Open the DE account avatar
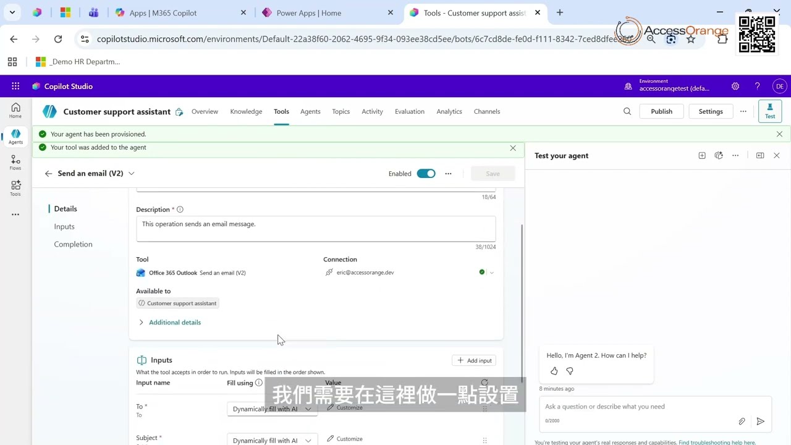The height and width of the screenshot is (445, 791). [779, 87]
